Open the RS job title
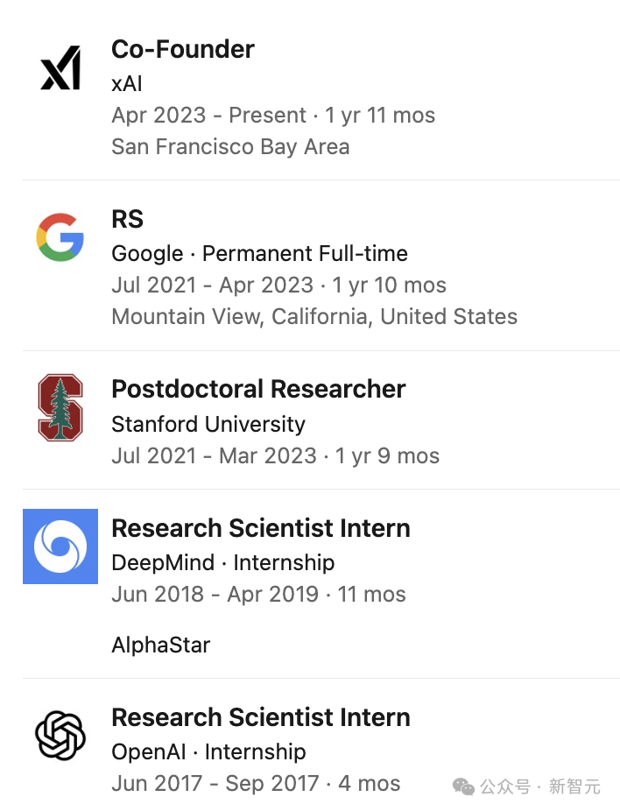The image size is (620, 811). coord(128,219)
